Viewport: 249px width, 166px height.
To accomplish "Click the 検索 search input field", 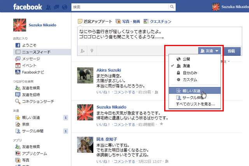I will point(120,7).
